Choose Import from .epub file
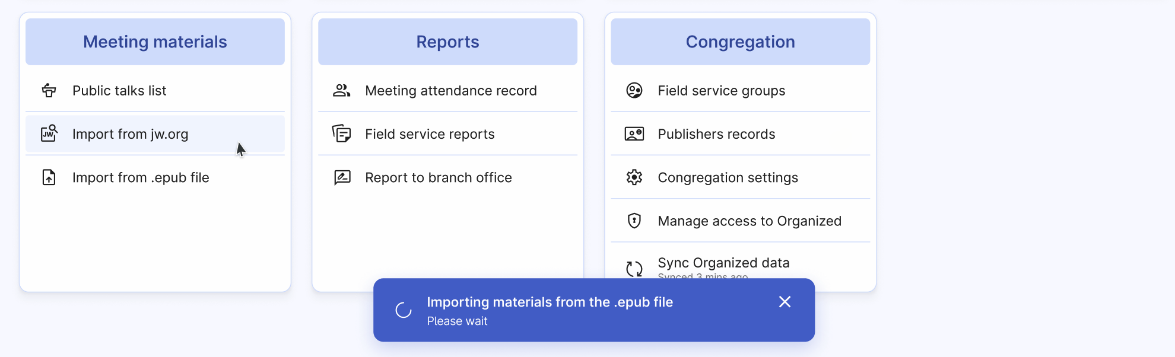Viewport: 1175px width, 357px height. click(141, 177)
